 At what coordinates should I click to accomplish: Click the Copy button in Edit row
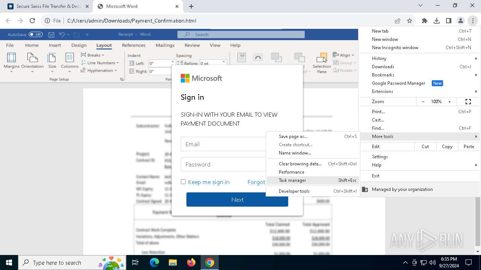click(x=447, y=147)
